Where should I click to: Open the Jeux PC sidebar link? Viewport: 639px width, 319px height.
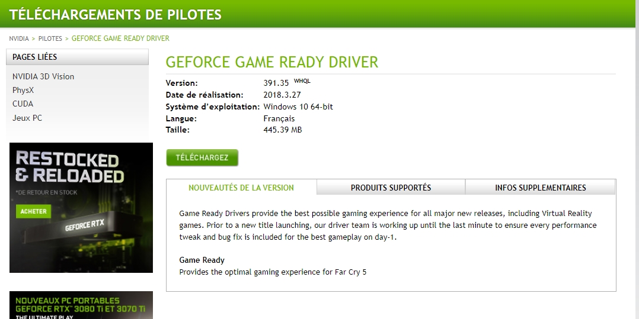coord(27,118)
